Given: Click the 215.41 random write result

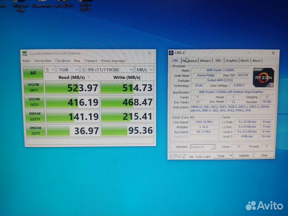Looking at the screenshot, I should tap(127, 116).
